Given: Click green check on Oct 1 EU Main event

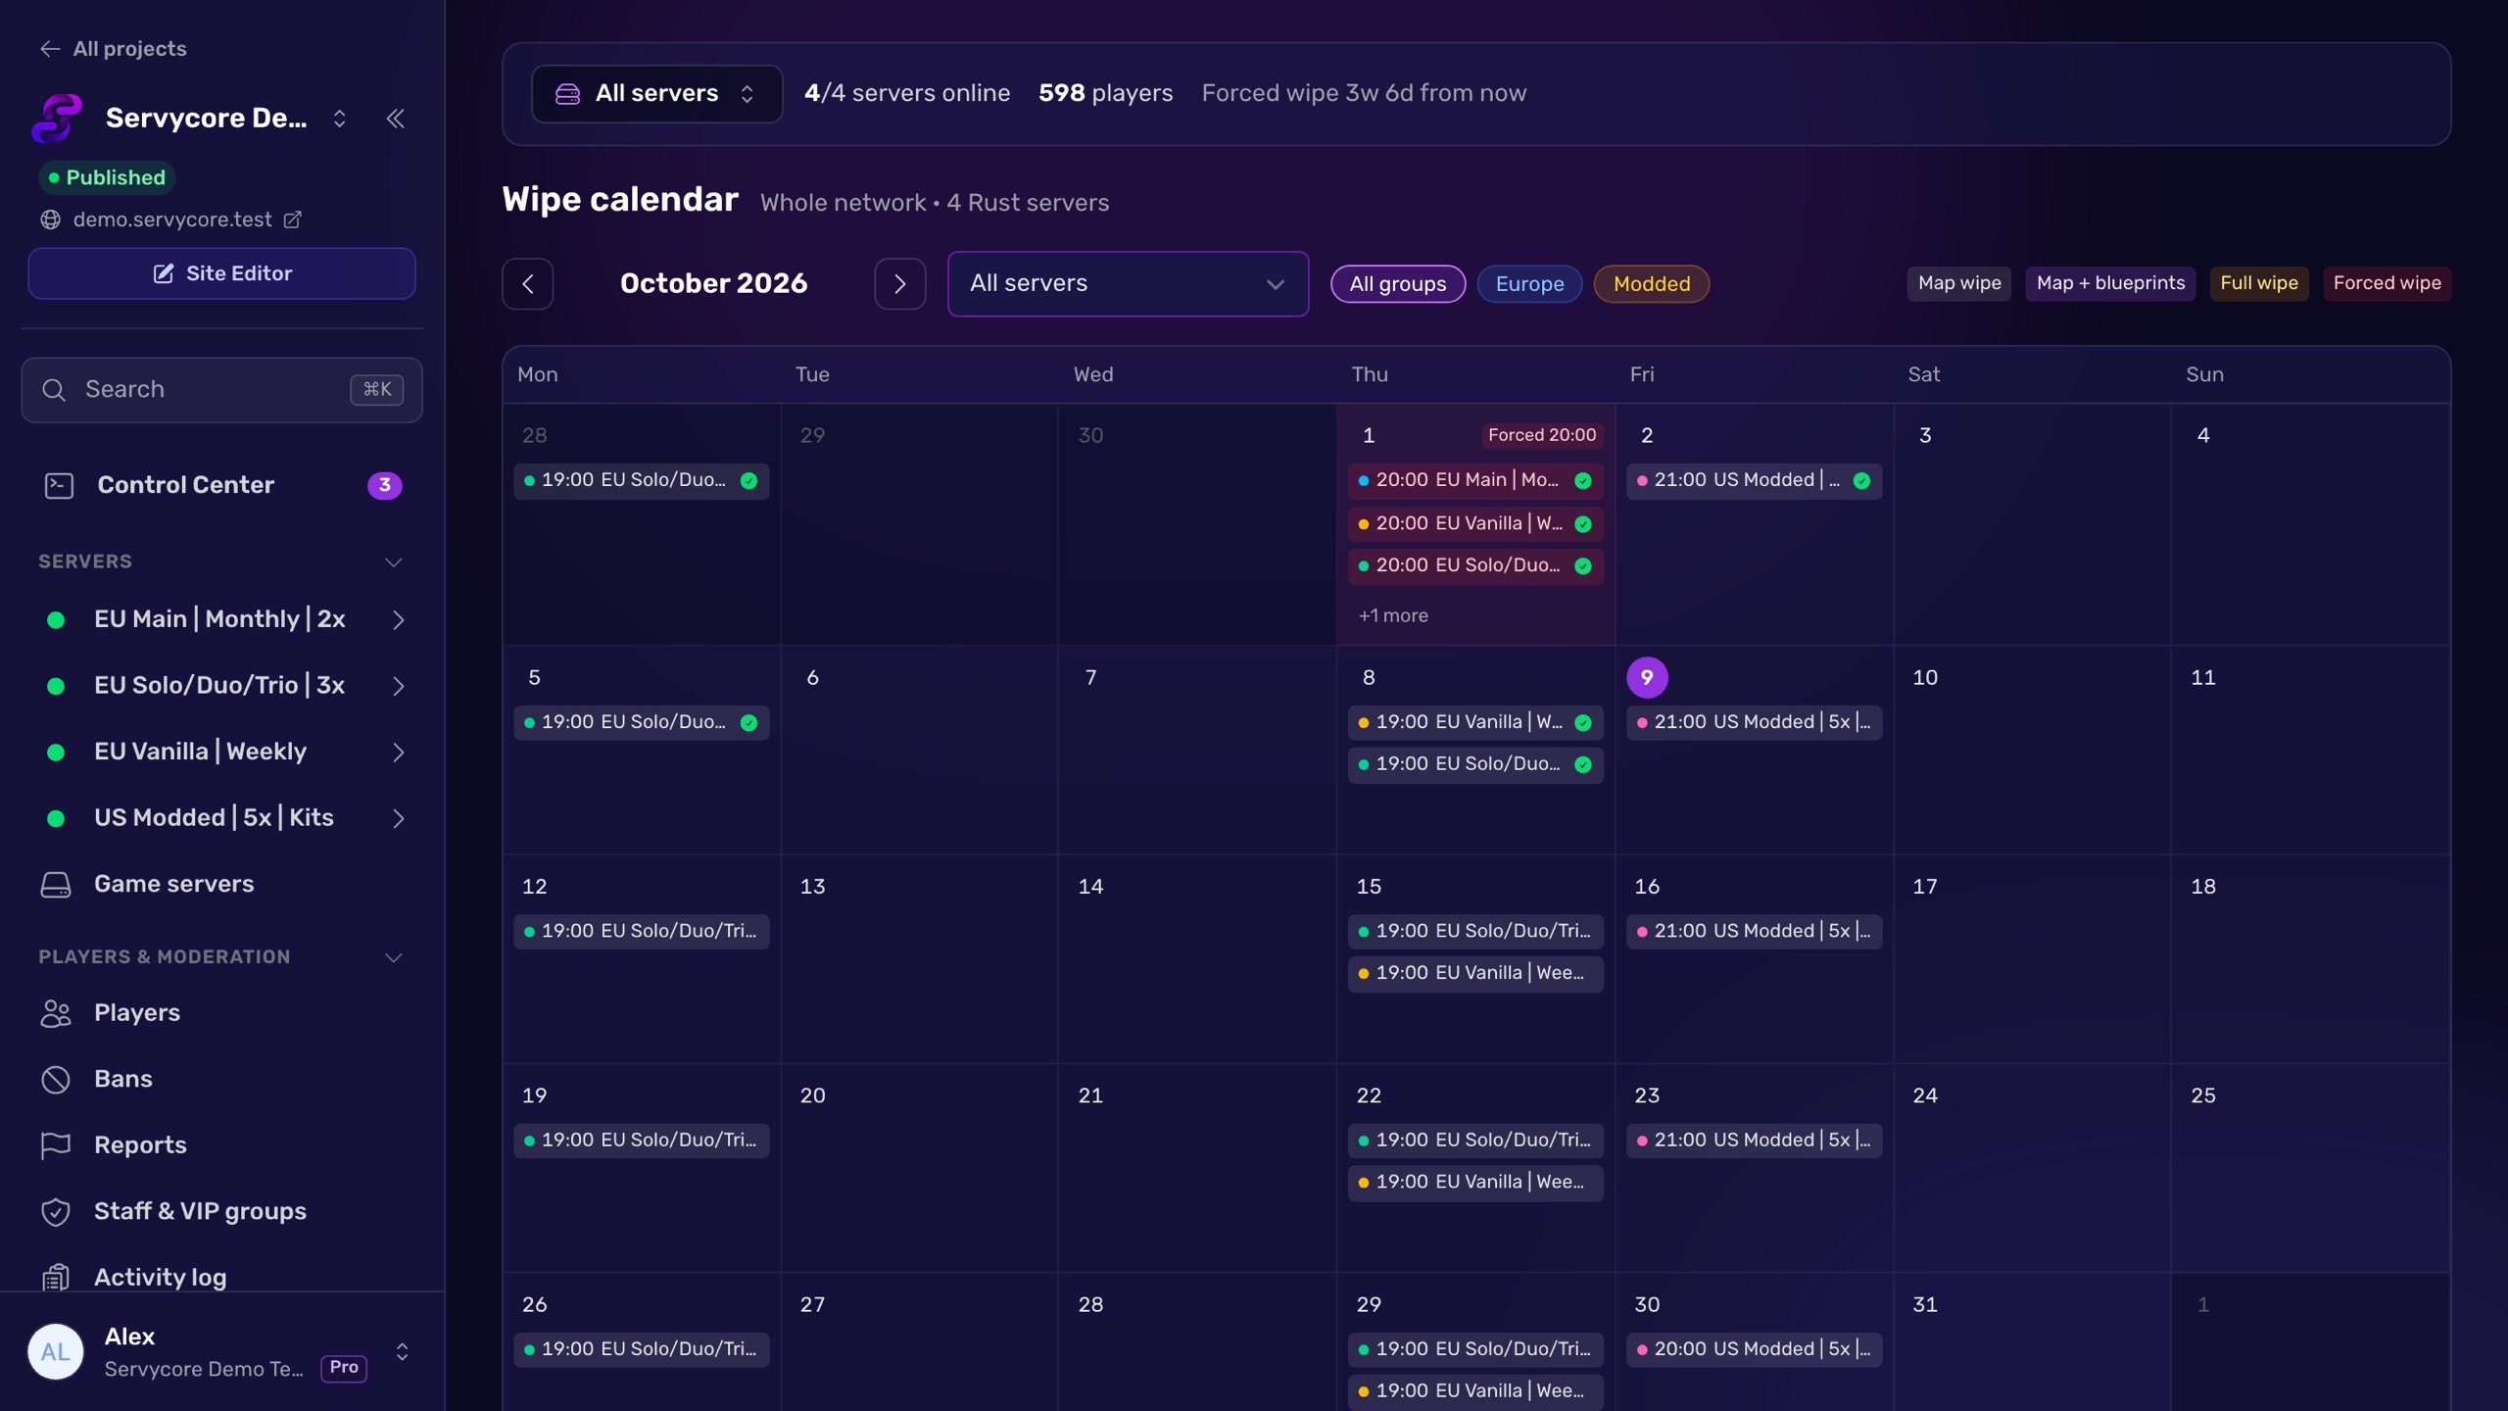Looking at the screenshot, I should coord(1583,481).
